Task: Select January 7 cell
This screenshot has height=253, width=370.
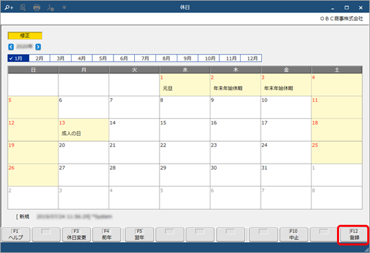Action: [x=134, y=107]
